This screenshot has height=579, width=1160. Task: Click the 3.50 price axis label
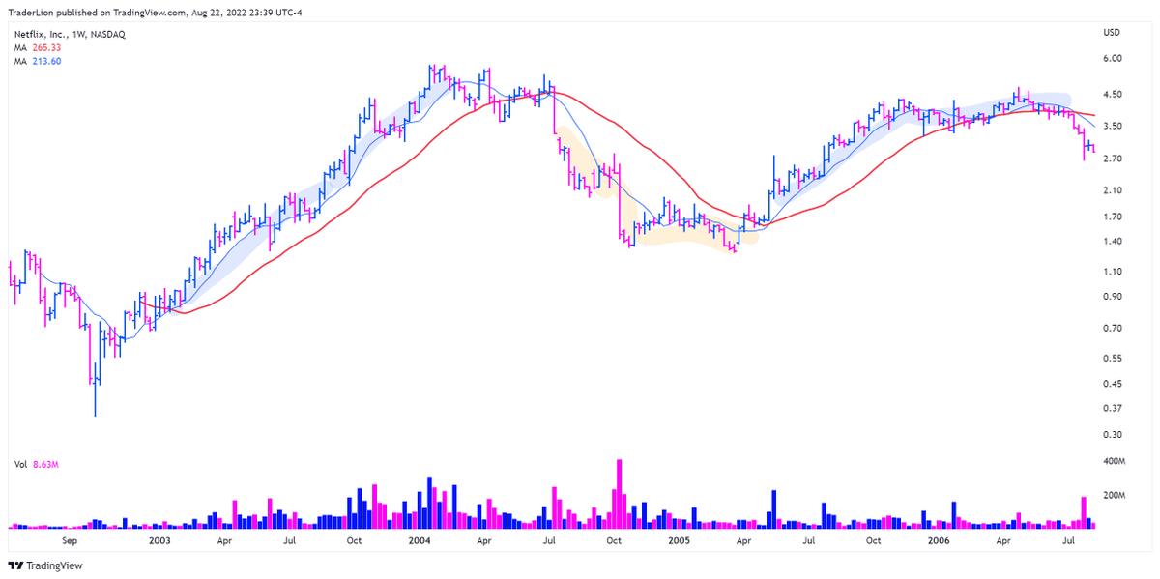(x=1112, y=127)
